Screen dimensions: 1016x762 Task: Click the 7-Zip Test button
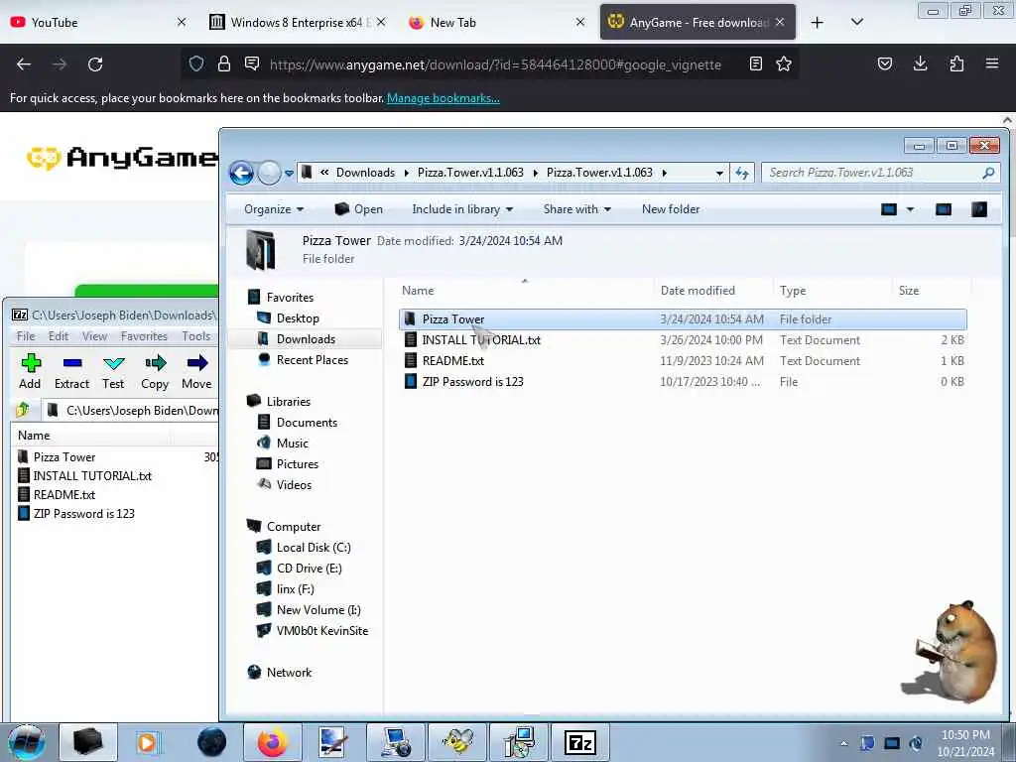pos(113,371)
